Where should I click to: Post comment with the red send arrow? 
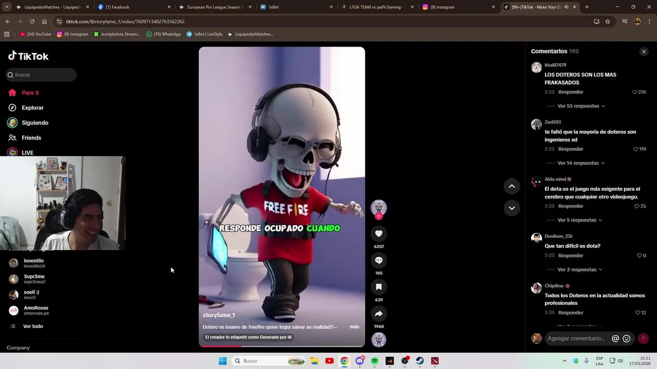[x=643, y=339]
